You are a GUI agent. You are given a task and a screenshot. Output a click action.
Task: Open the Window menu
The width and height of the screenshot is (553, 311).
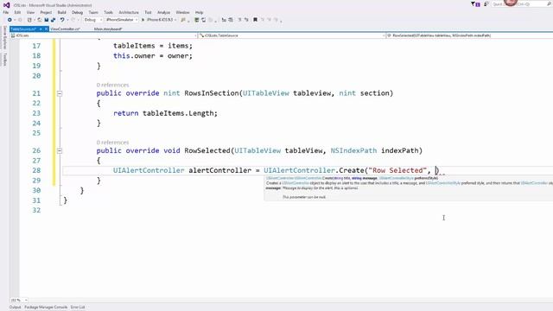pyautogui.click(x=182, y=12)
